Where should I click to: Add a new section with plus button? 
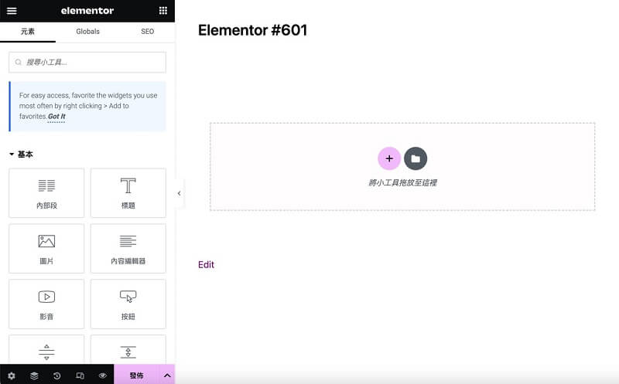389,158
